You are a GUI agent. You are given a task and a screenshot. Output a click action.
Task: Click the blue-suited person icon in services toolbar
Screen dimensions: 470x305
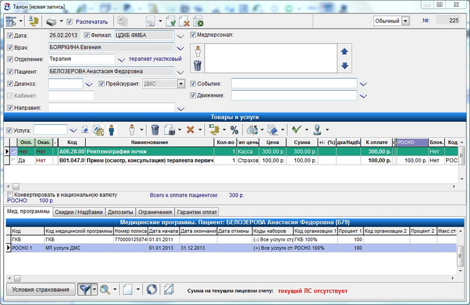point(112,130)
